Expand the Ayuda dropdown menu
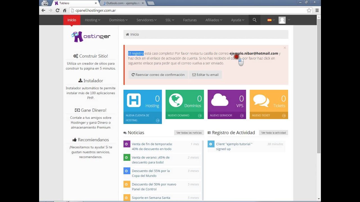Viewport: 360px width, 202px height. (x=238, y=20)
